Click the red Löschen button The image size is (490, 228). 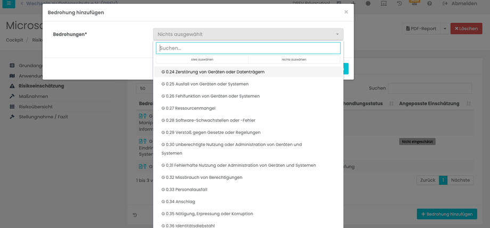pyautogui.click(x=466, y=28)
